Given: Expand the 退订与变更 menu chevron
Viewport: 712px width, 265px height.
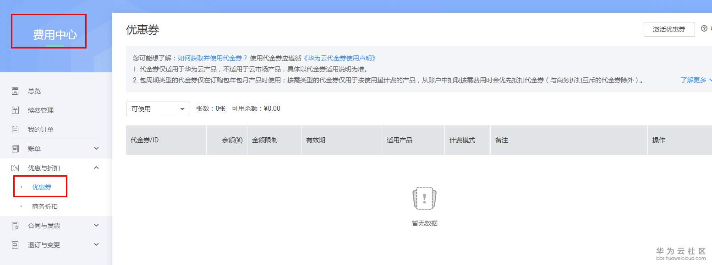Looking at the screenshot, I should click(x=96, y=244).
